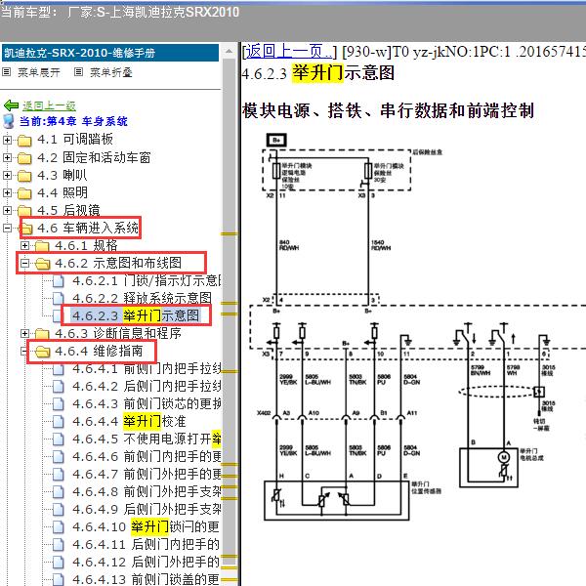Click the document icon of 4.6.4.6
The image size is (586, 586).
pos(59,457)
